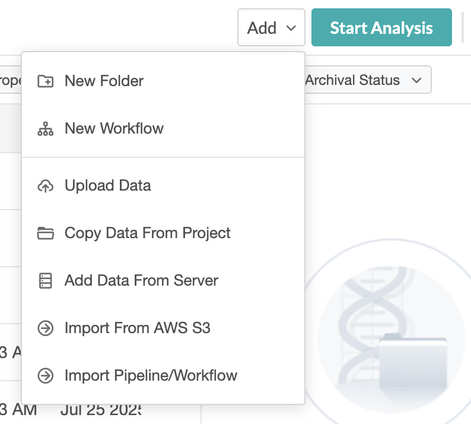Choose the Import Pipeline/Workflow label

coord(151,376)
